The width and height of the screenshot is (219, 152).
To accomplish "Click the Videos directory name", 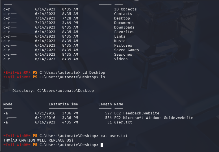I will point(121,59).
